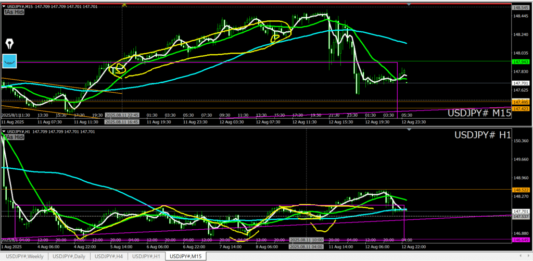This screenshot has height=261, width=533.
Task: Select the active USDJPY#,M15 tab
Action: pos(186,256)
